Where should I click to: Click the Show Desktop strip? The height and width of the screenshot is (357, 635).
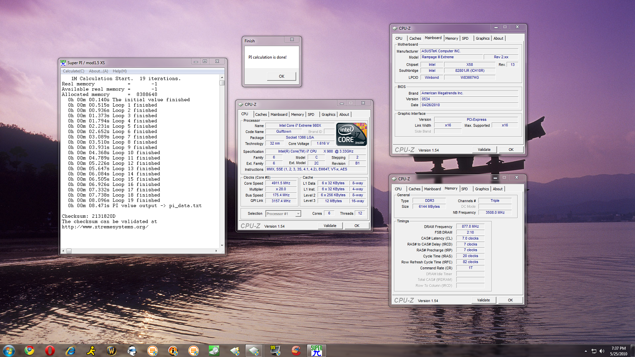tap(632, 350)
